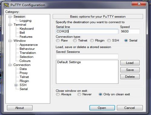151x115 pixels.
Task: Click Open to start the connection
Action: (102, 108)
